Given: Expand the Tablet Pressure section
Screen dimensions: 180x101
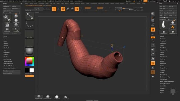Looking at the screenshot, I should click(8, 61).
